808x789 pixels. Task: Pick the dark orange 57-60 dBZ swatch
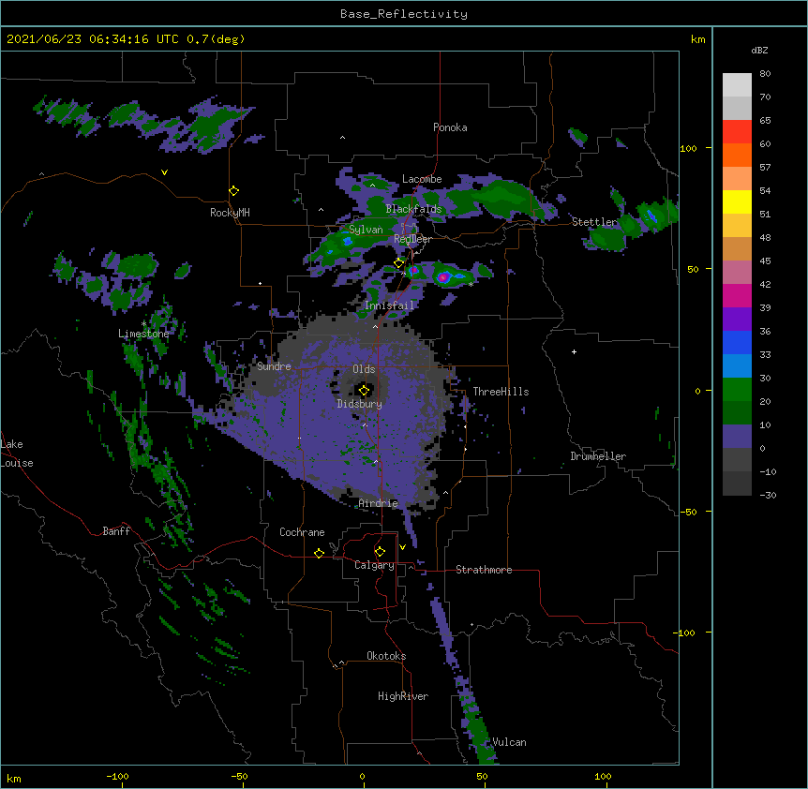737,155
